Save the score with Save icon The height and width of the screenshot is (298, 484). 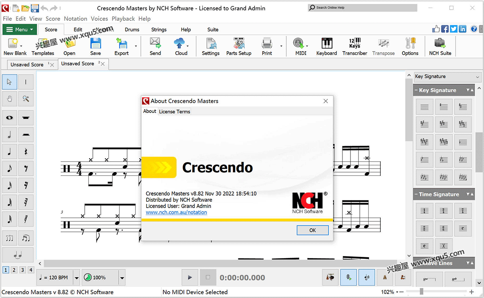(96, 46)
